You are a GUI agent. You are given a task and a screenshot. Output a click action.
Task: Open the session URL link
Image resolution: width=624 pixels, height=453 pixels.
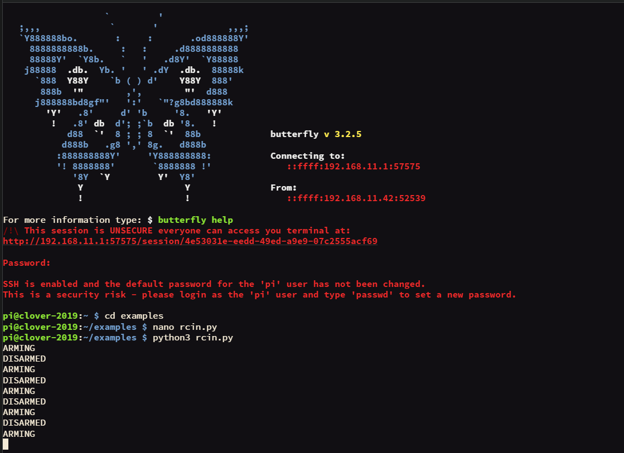pos(190,241)
